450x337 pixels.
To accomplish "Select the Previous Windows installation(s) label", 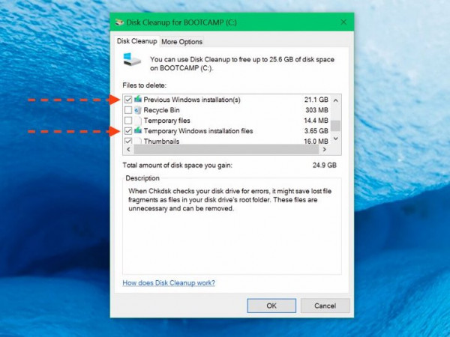I will coord(192,100).
